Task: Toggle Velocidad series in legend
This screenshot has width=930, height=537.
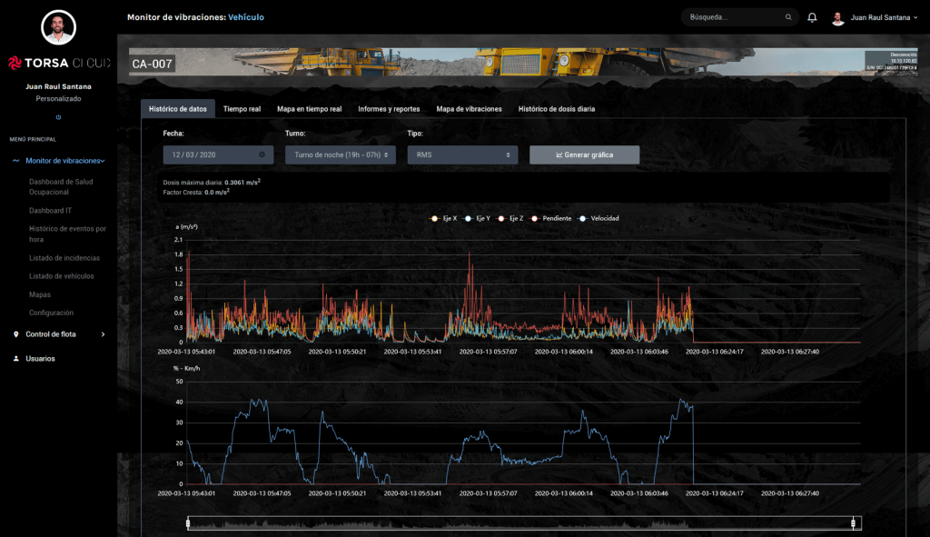Action: pos(598,218)
